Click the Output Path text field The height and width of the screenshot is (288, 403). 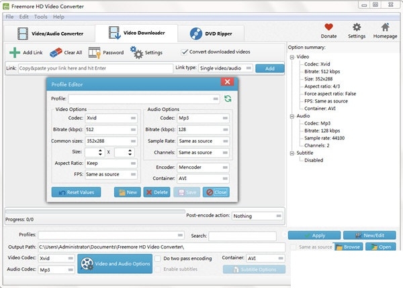point(161,247)
